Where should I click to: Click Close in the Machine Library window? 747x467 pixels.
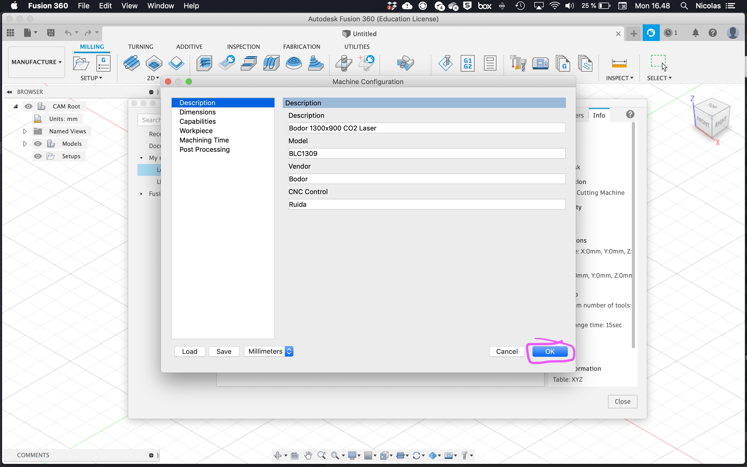coord(622,402)
